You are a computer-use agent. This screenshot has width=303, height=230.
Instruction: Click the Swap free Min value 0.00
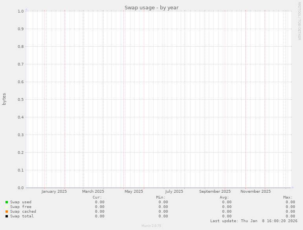click(x=163, y=207)
